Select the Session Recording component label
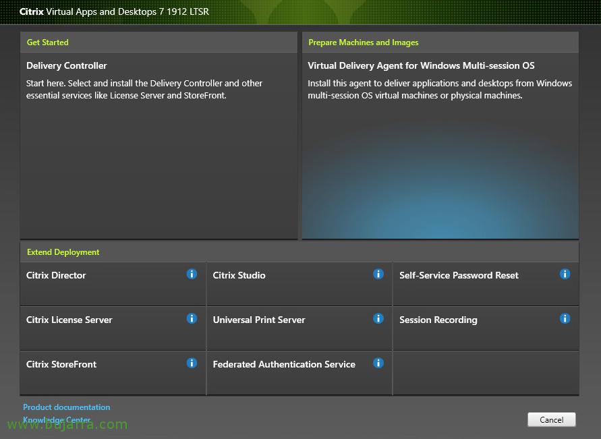601x439 pixels. [438, 320]
